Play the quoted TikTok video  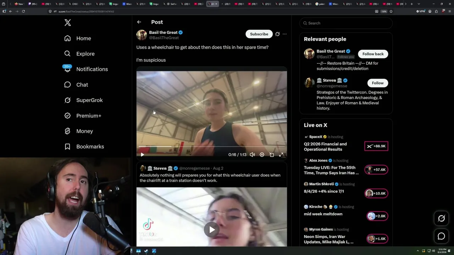[212, 230]
